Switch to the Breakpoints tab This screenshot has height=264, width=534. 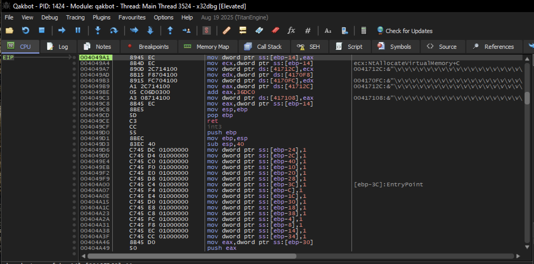tap(149, 47)
